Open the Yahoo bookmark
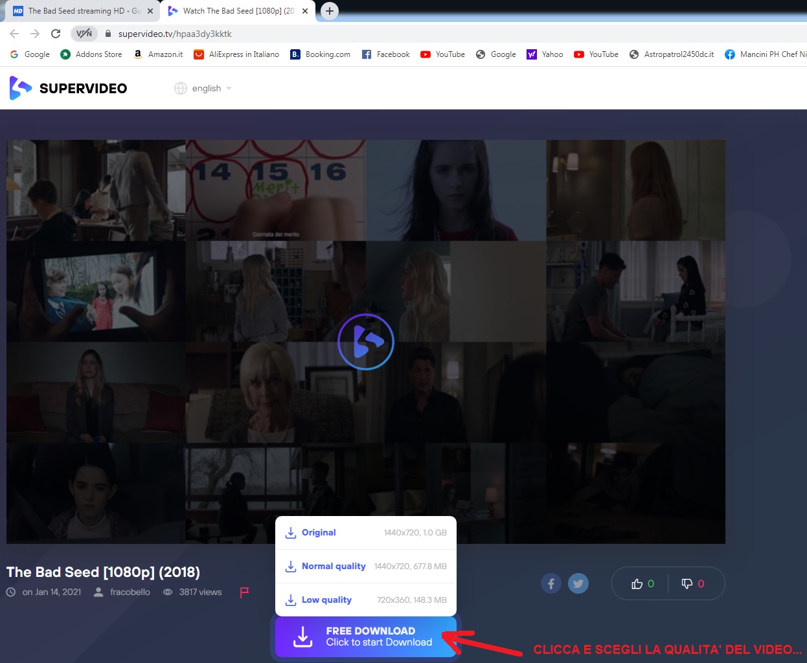The image size is (807, 663). pyautogui.click(x=545, y=54)
